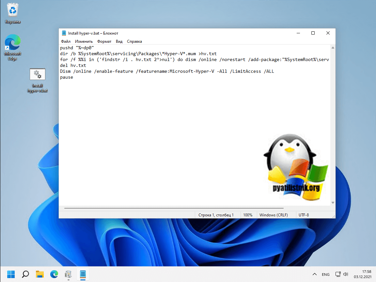Switch input language via the ENG indicator
This screenshot has width=376, height=282.
[x=325, y=274]
